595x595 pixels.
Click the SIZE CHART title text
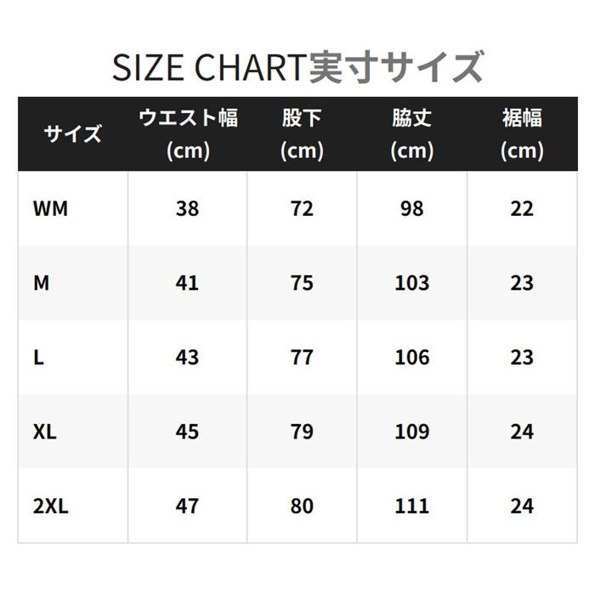297,68
